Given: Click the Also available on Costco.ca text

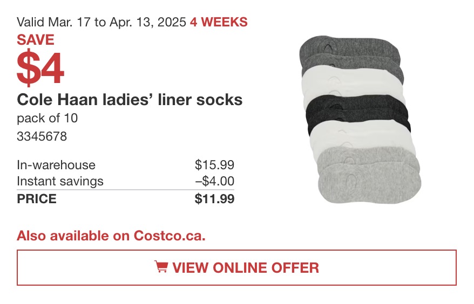Looking at the screenshot, I should pos(111,236).
